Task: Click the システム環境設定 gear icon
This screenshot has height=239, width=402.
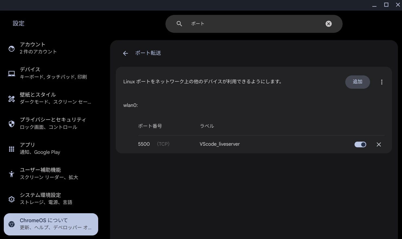Action: coord(11,199)
